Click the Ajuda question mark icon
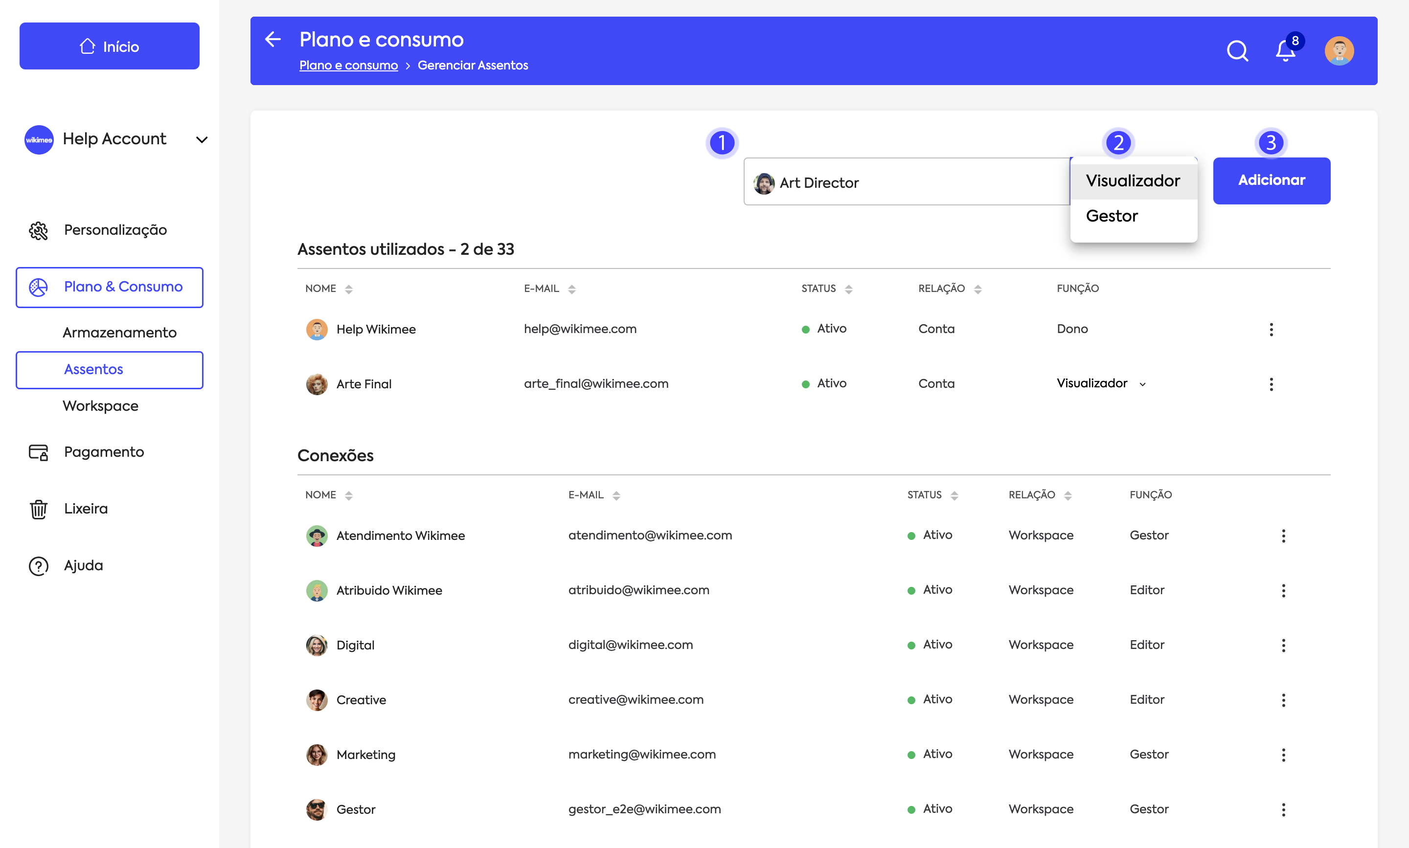 tap(38, 566)
